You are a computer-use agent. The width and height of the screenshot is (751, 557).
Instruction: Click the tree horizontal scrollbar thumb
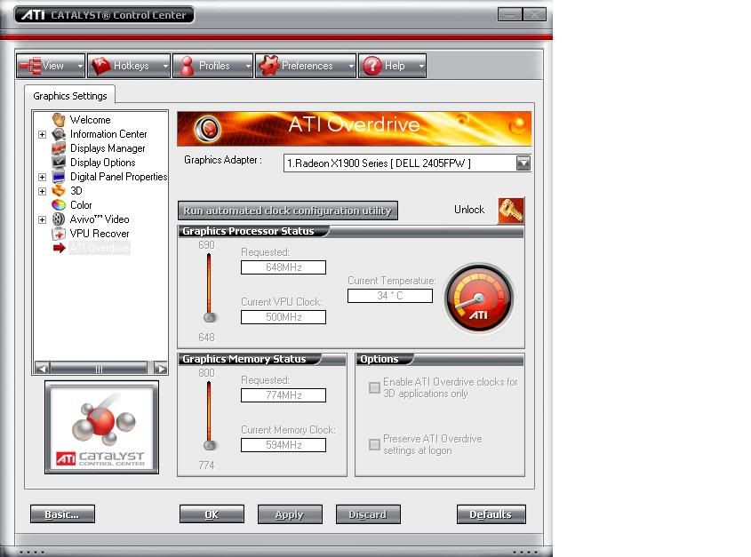coord(99,369)
